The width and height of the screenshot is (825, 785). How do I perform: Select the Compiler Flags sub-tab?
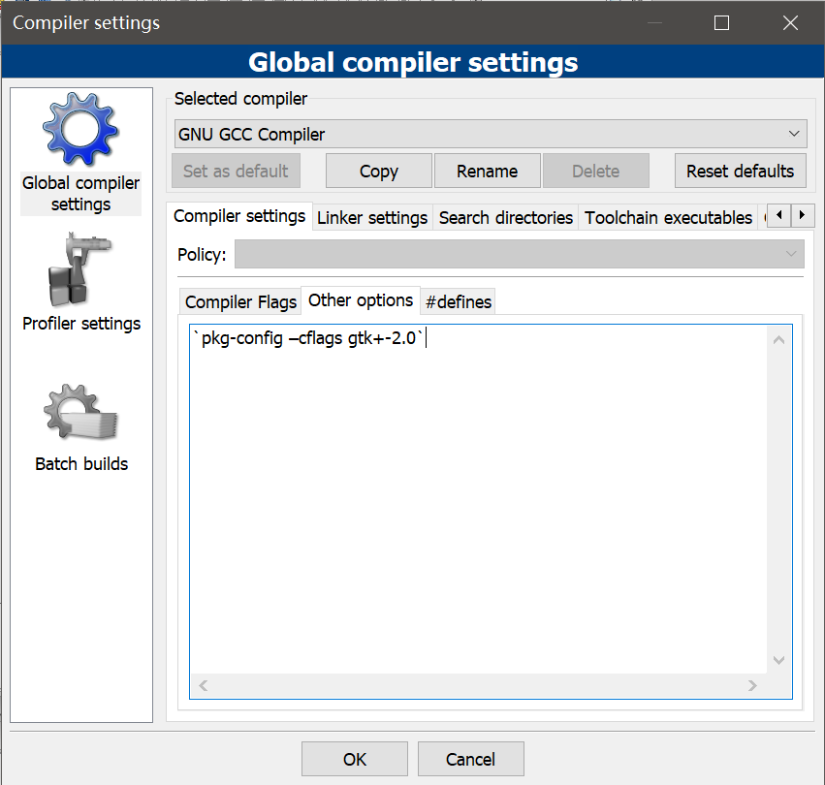pyautogui.click(x=240, y=301)
